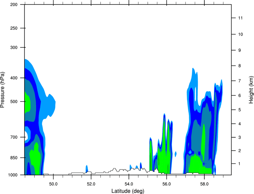Pick the 5 km height label
The width and height of the screenshot is (254, 194).
point(240,110)
